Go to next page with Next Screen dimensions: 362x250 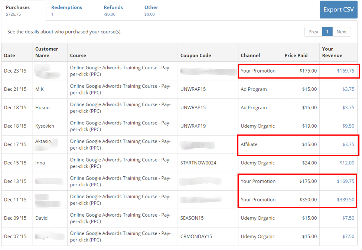click(x=341, y=32)
